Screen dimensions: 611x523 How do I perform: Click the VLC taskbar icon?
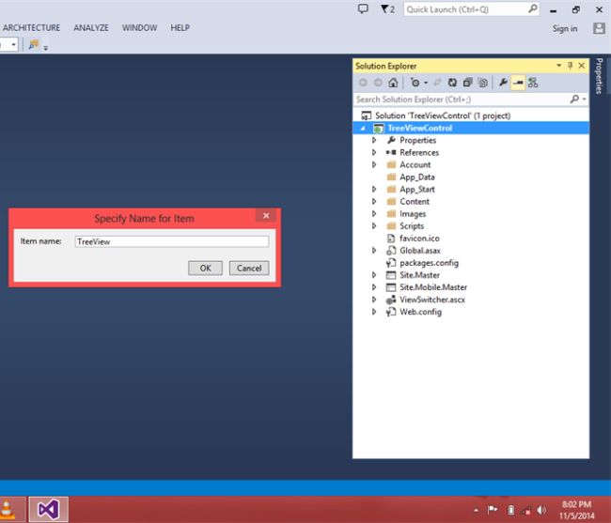[8, 509]
